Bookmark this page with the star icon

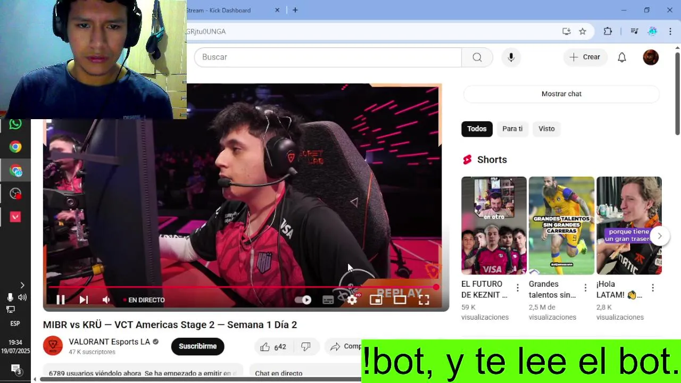pyautogui.click(x=583, y=31)
